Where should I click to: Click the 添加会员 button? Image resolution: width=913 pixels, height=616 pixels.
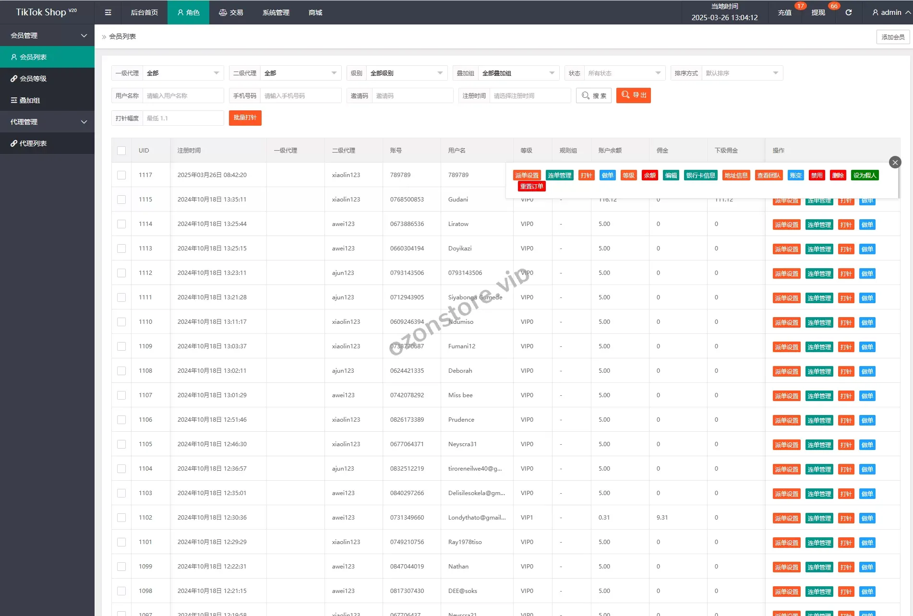892,37
